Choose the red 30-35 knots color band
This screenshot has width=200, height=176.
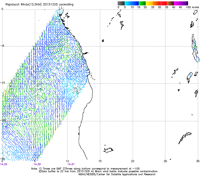coord(163,3)
